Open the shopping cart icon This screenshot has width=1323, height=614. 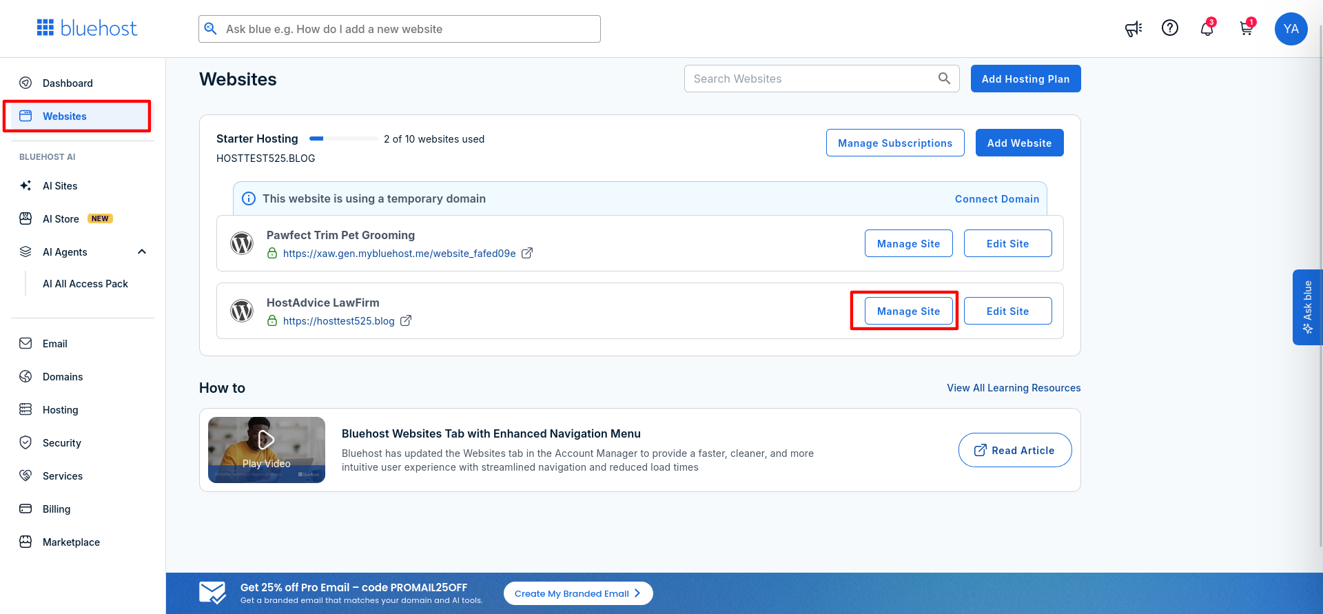coord(1247,28)
